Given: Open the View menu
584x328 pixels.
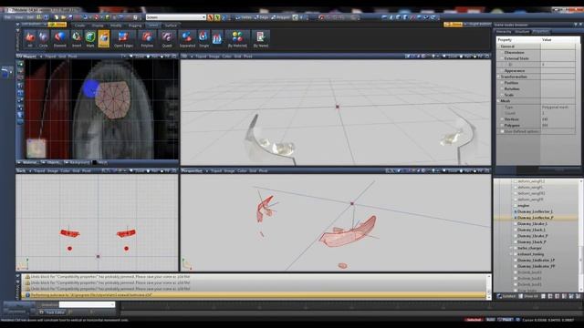Looking at the screenshot, I should pos(19,17).
